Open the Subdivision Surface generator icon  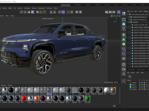coord(124,35)
